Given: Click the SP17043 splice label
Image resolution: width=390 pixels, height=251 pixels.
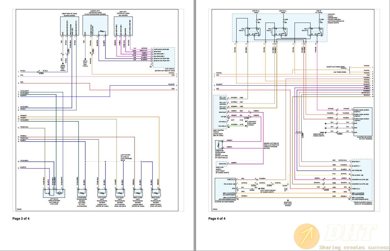Looking at the screenshot, I should 267,148.
